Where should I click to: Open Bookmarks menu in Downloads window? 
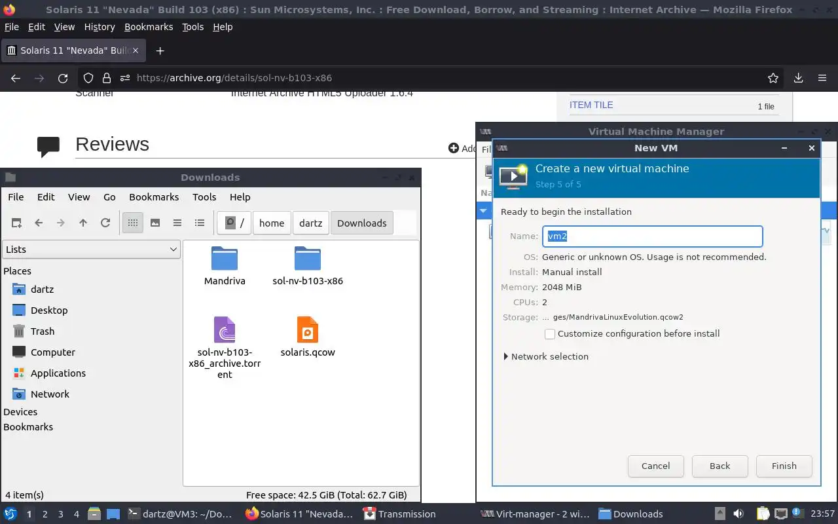pyautogui.click(x=154, y=196)
